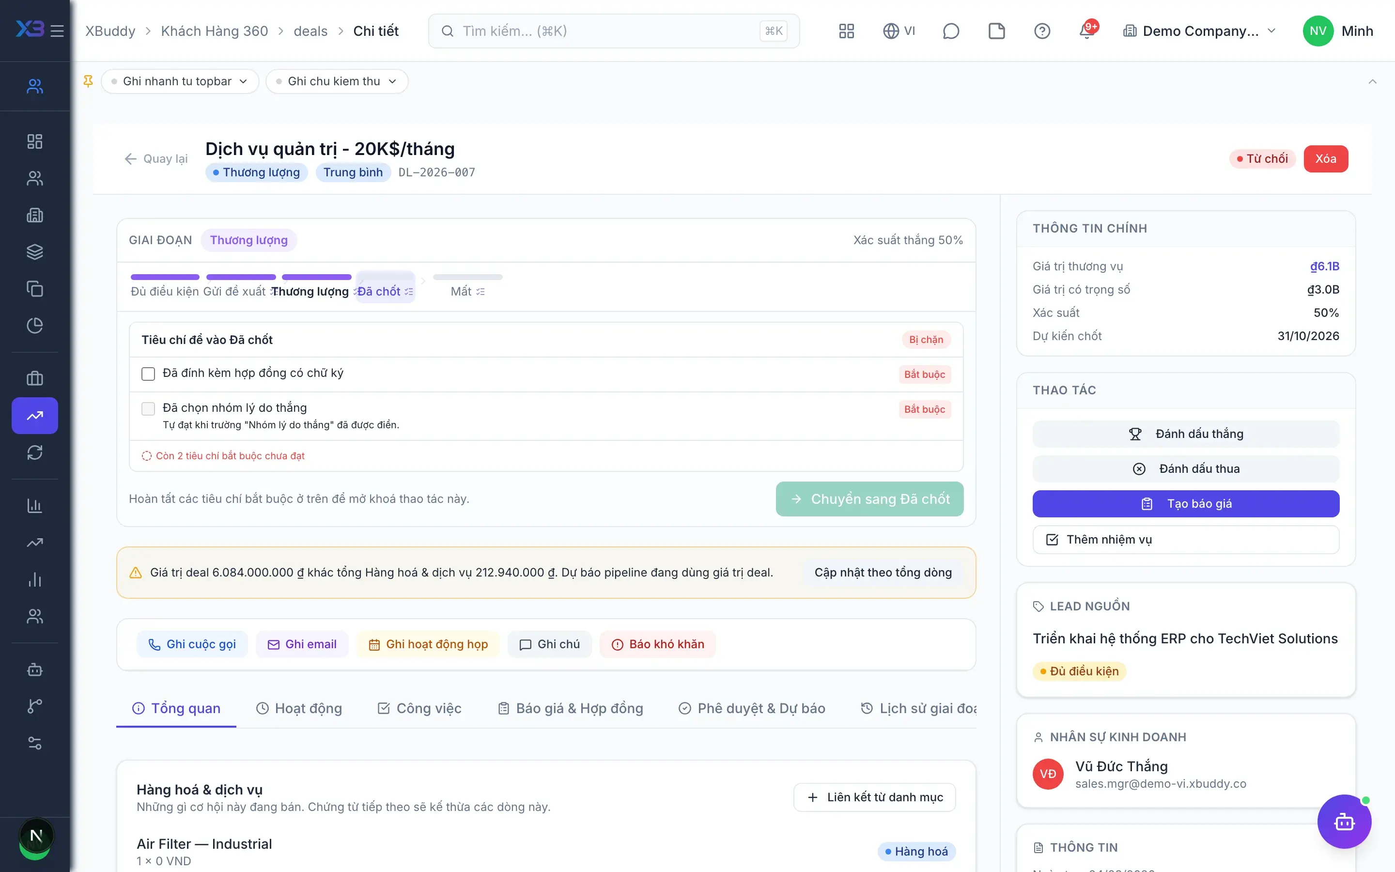This screenshot has width=1395, height=872.
Task: Check 'Đã chọn nhóm lý do thắng' box
Action: tap(148, 408)
